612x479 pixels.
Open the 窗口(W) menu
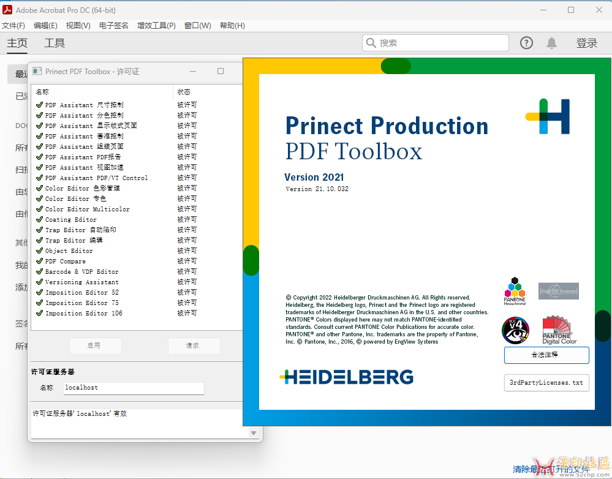(197, 25)
